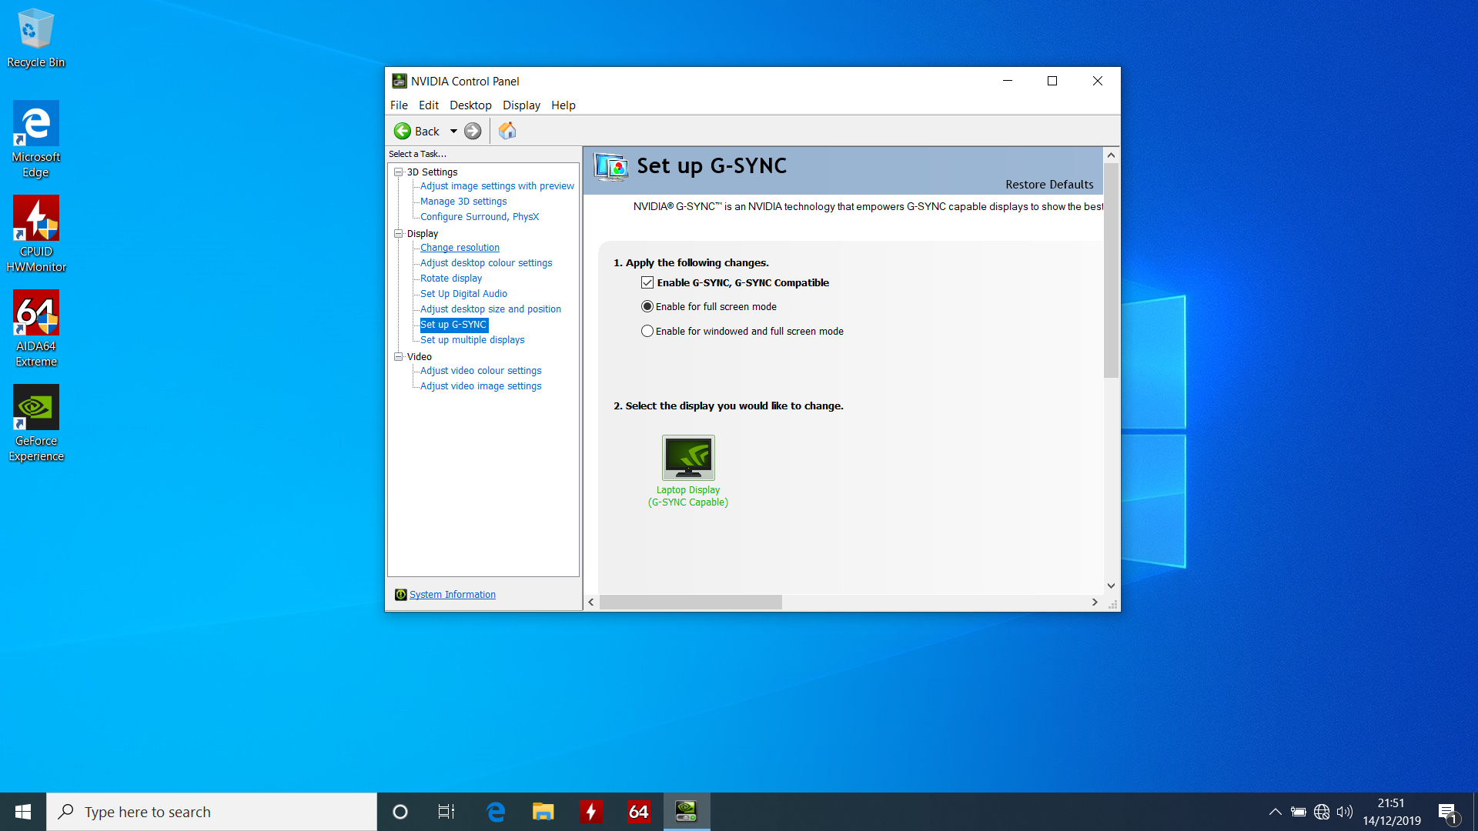
Task: Open the Action Center notifications icon
Action: [x=1447, y=812]
